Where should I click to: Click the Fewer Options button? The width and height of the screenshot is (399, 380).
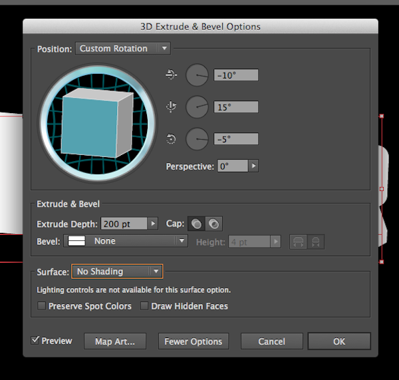[x=193, y=341]
